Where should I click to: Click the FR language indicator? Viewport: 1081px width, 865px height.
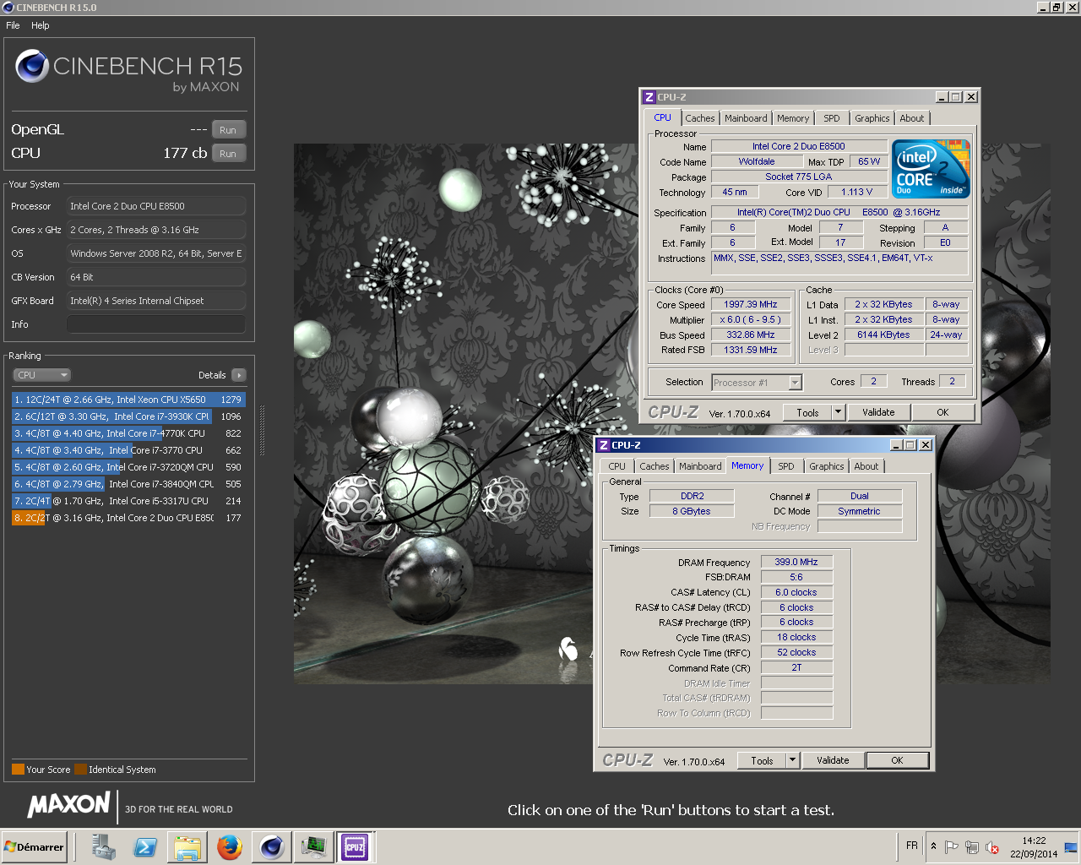(x=912, y=846)
